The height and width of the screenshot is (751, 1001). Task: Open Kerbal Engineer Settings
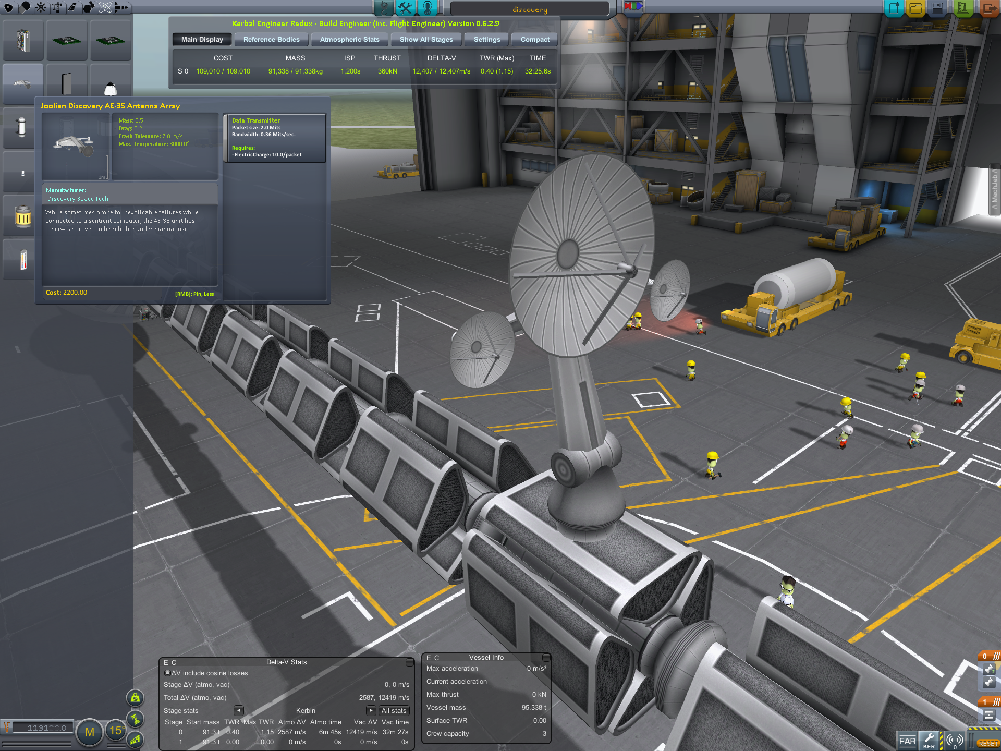[x=487, y=40]
